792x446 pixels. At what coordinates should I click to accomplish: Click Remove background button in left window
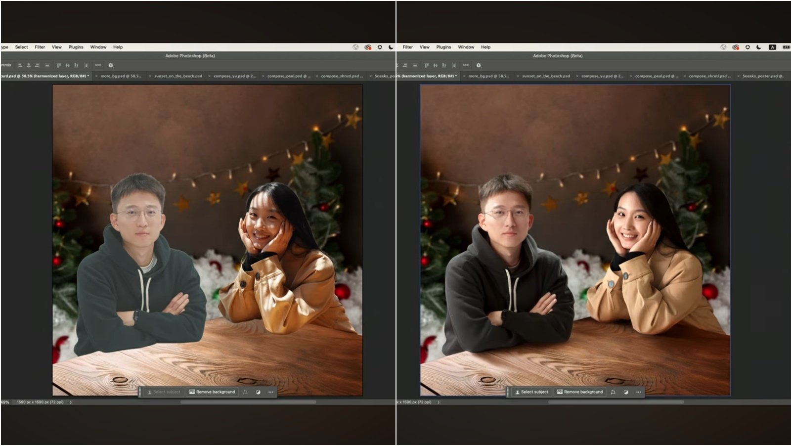pos(212,392)
